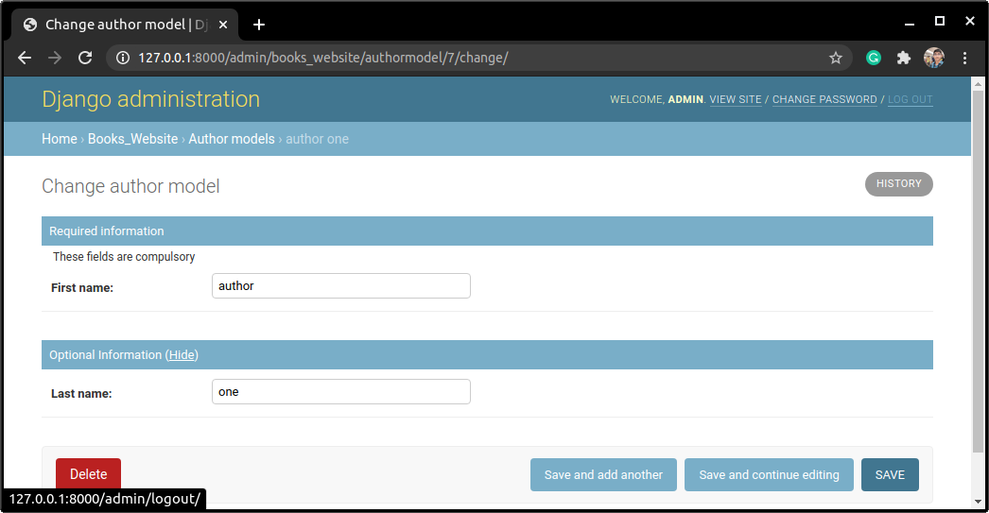989x513 pixels.
Task: Open Django administration header link
Action: (150, 99)
